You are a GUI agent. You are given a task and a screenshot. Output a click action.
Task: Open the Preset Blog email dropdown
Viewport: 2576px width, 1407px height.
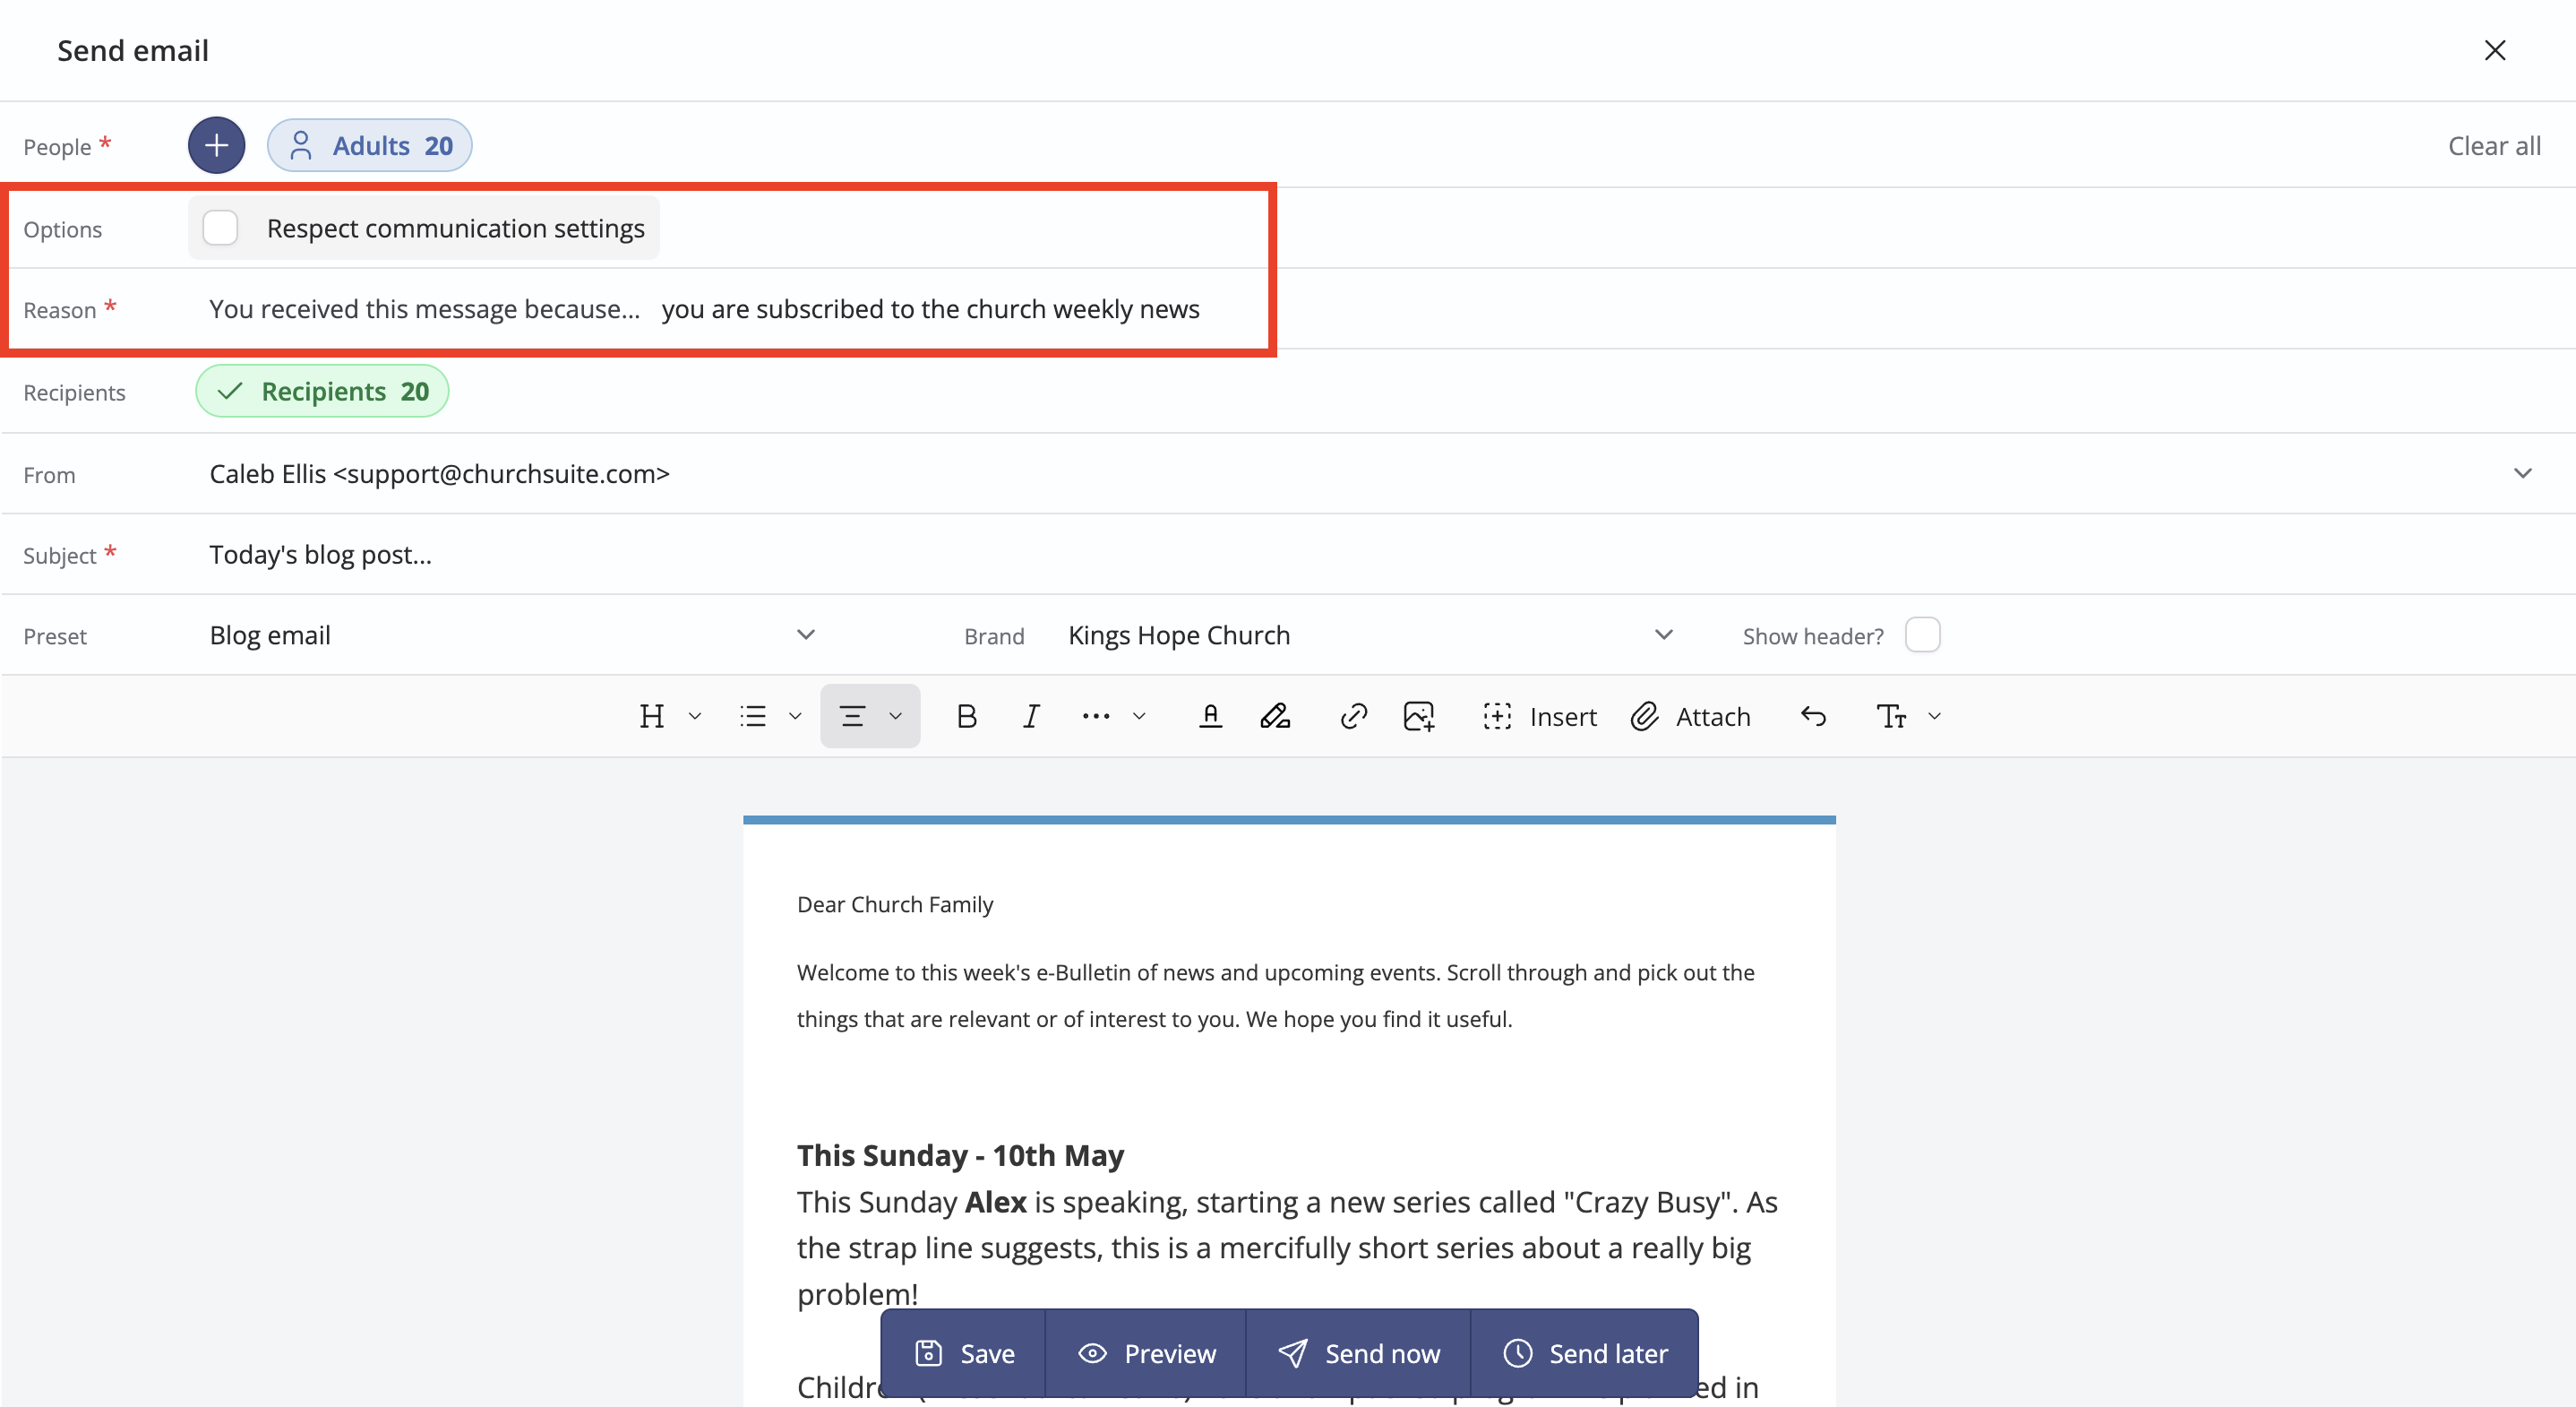tap(513, 635)
